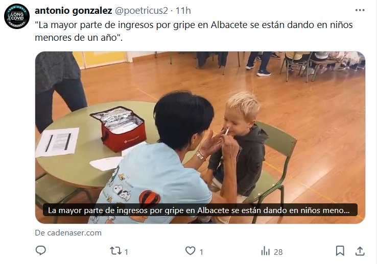Open the Long Covid profile avatar

(17, 16)
